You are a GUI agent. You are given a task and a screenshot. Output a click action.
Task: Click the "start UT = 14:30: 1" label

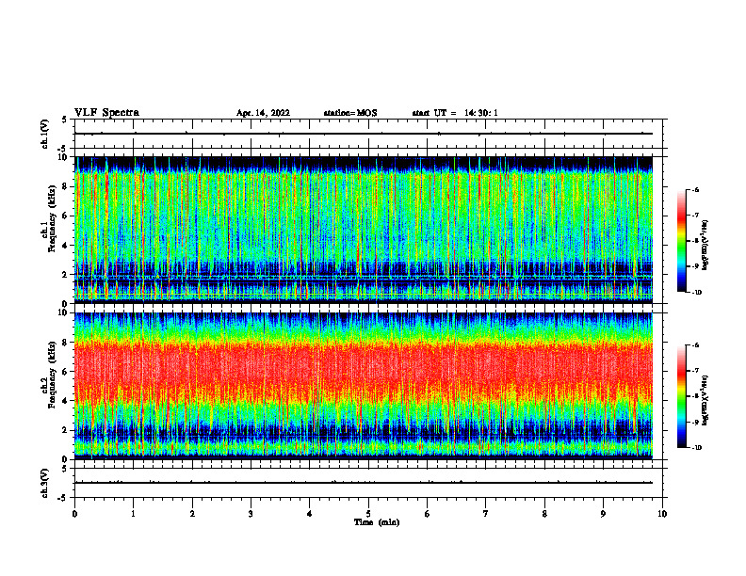(x=455, y=113)
